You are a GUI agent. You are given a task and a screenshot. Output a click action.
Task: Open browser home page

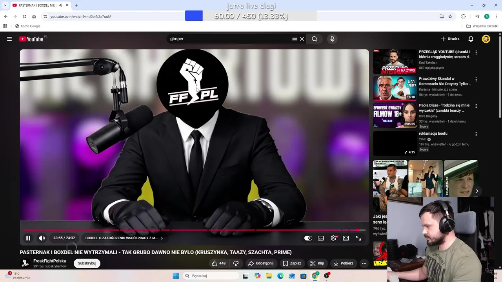tap(34, 16)
